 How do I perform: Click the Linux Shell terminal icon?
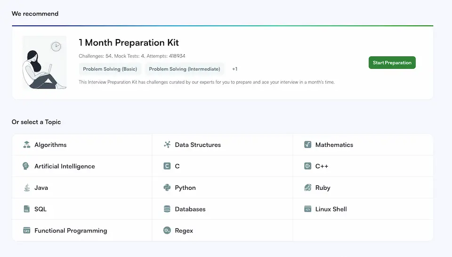307,209
